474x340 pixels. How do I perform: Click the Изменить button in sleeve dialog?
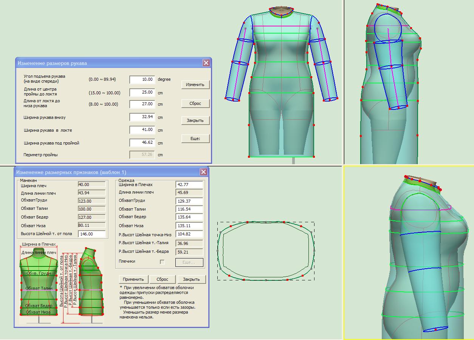pos(195,85)
